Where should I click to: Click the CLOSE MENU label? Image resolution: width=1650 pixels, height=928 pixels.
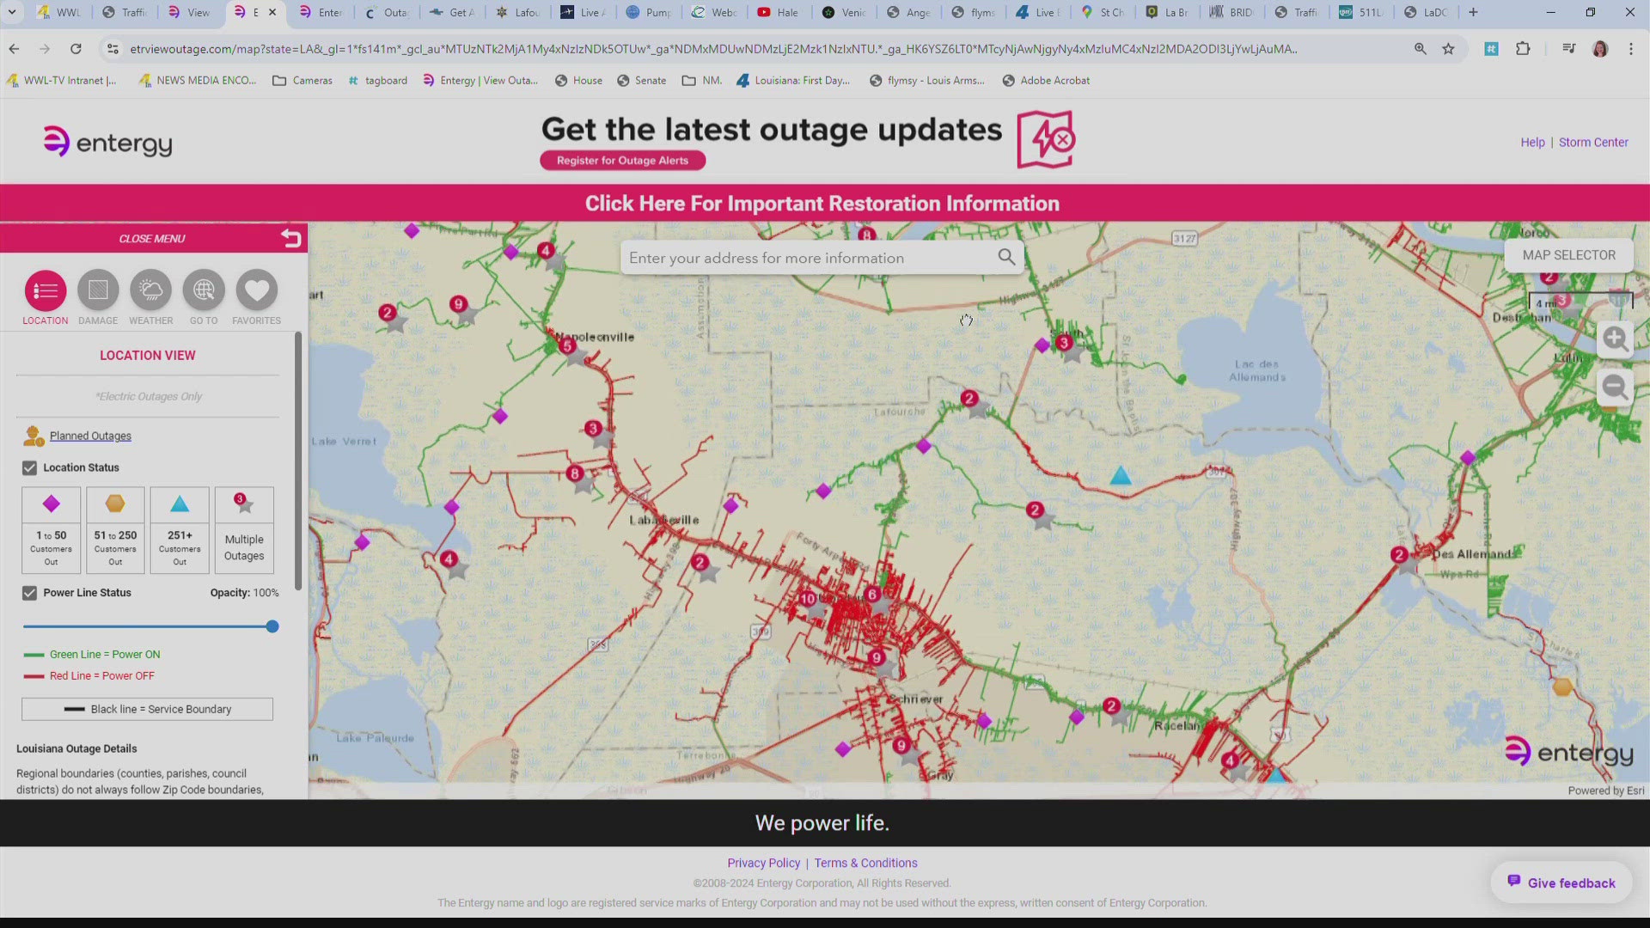pyautogui.click(x=152, y=239)
